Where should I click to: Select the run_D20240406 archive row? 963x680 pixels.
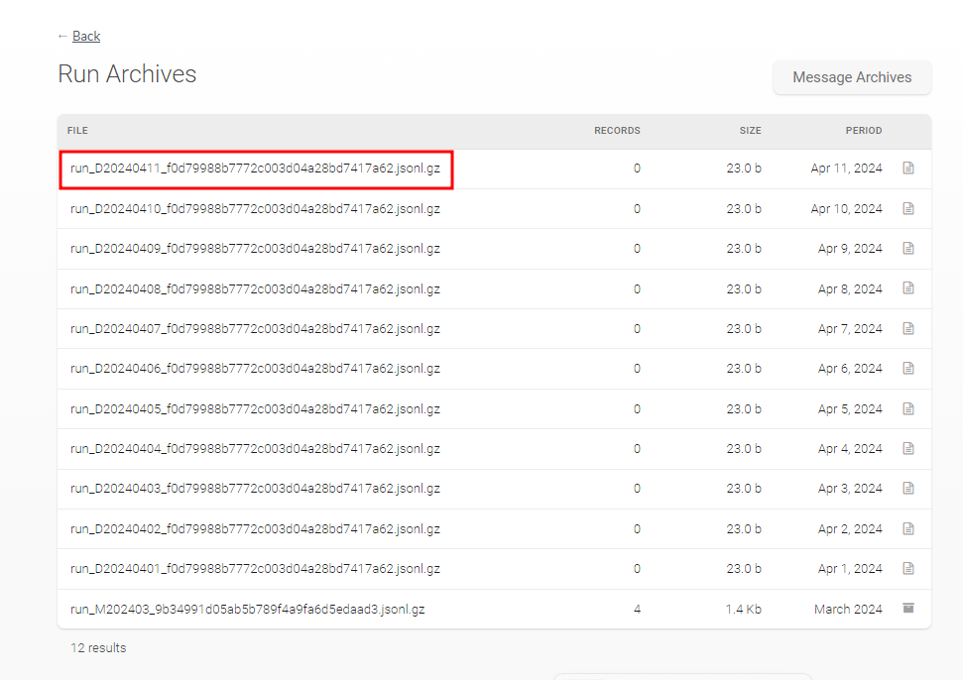[255, 369]
